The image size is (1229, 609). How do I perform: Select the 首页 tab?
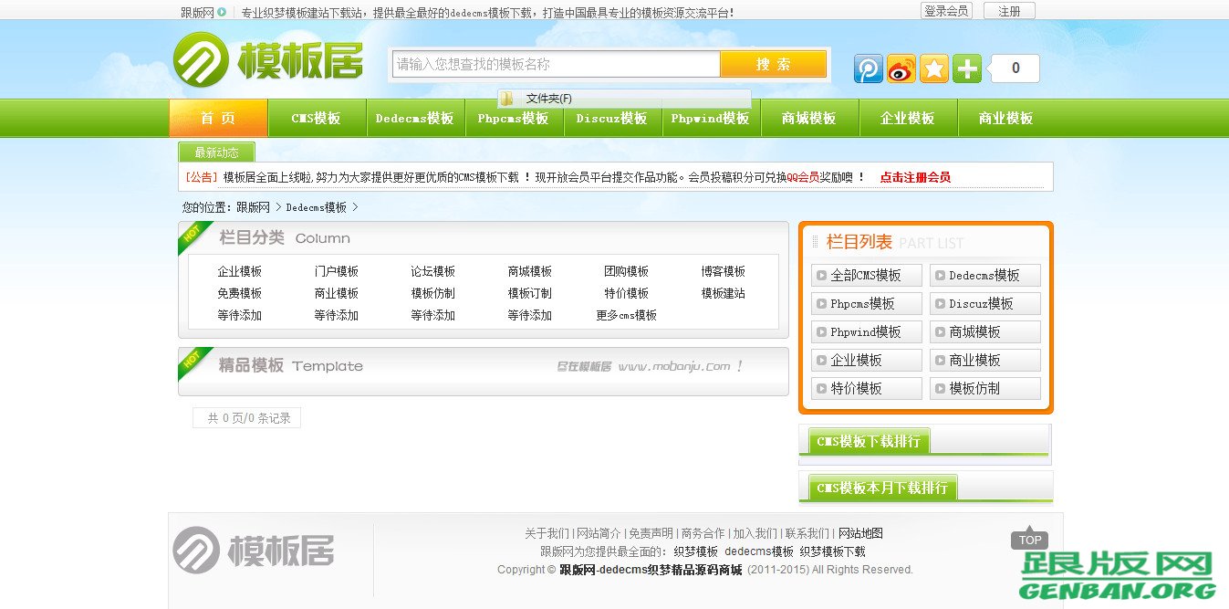(x=217, y=118)
